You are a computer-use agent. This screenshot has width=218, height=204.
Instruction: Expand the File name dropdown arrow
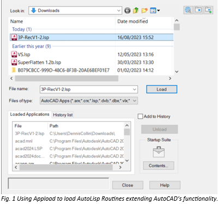(135, 89)
